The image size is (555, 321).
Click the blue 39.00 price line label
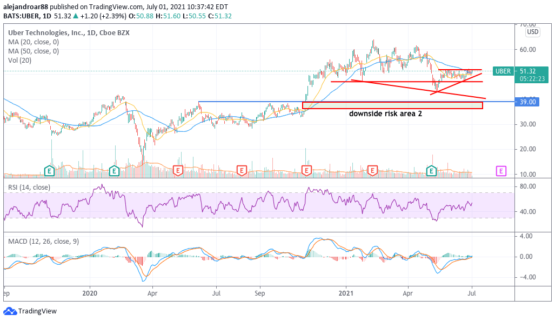(x=527, y=102)
